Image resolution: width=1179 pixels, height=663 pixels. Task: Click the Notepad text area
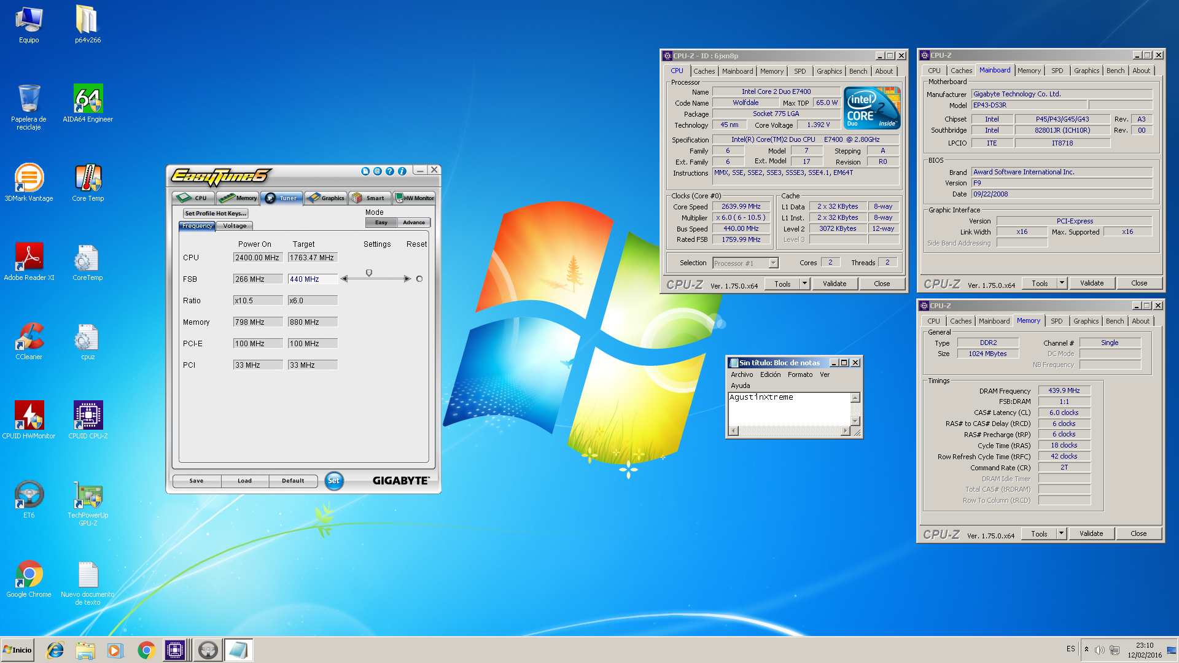pos(789,409)
